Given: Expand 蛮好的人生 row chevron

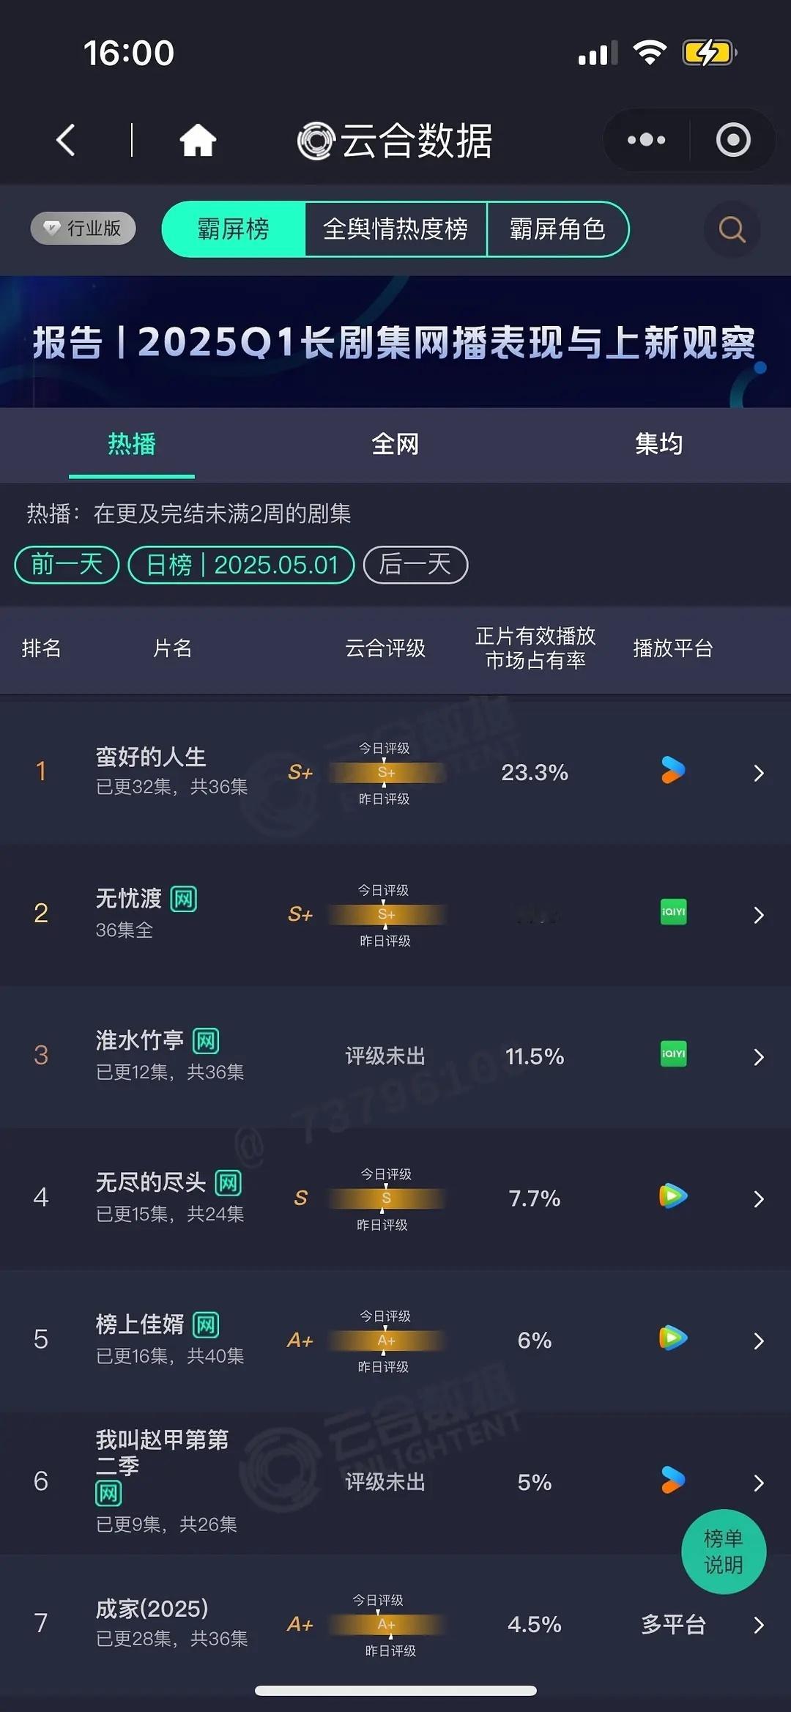Looking at the screenshot, I should pos(759,773).
